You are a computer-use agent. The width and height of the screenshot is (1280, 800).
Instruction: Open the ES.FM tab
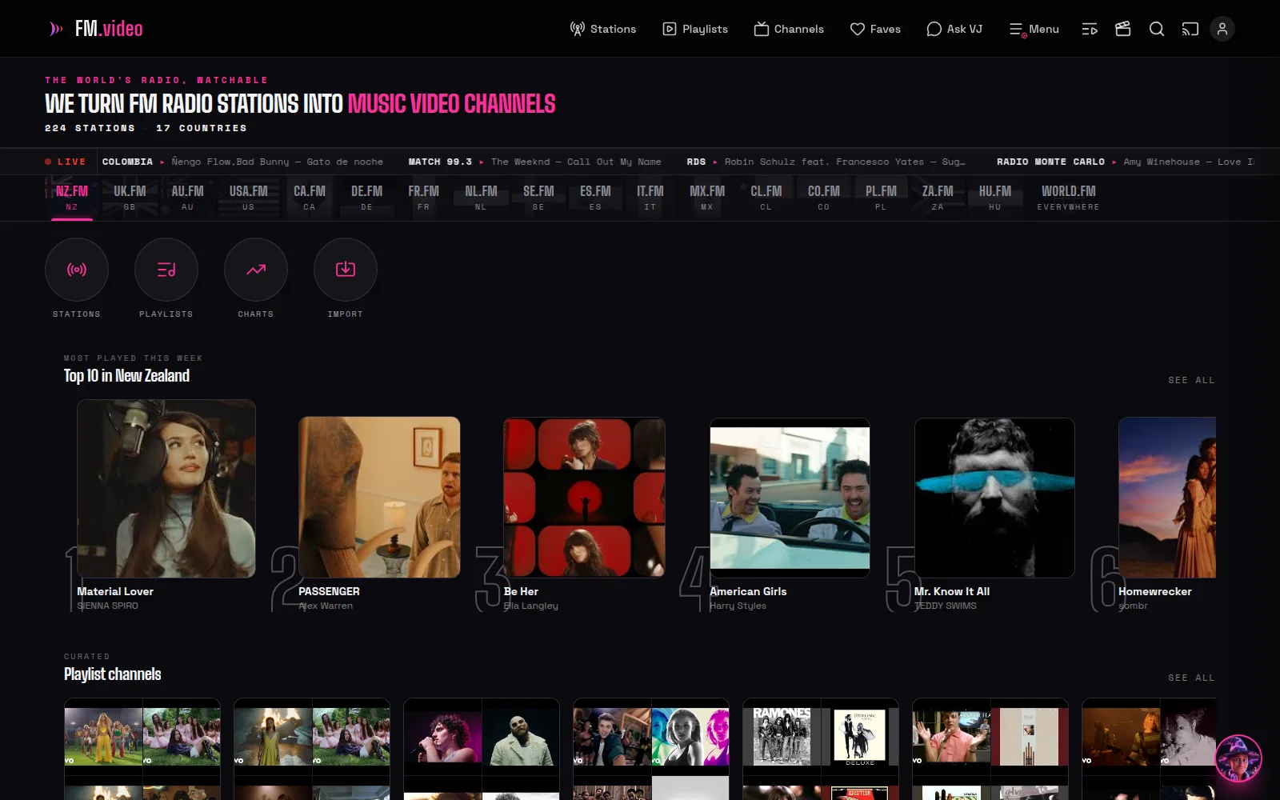coord(595,198)
